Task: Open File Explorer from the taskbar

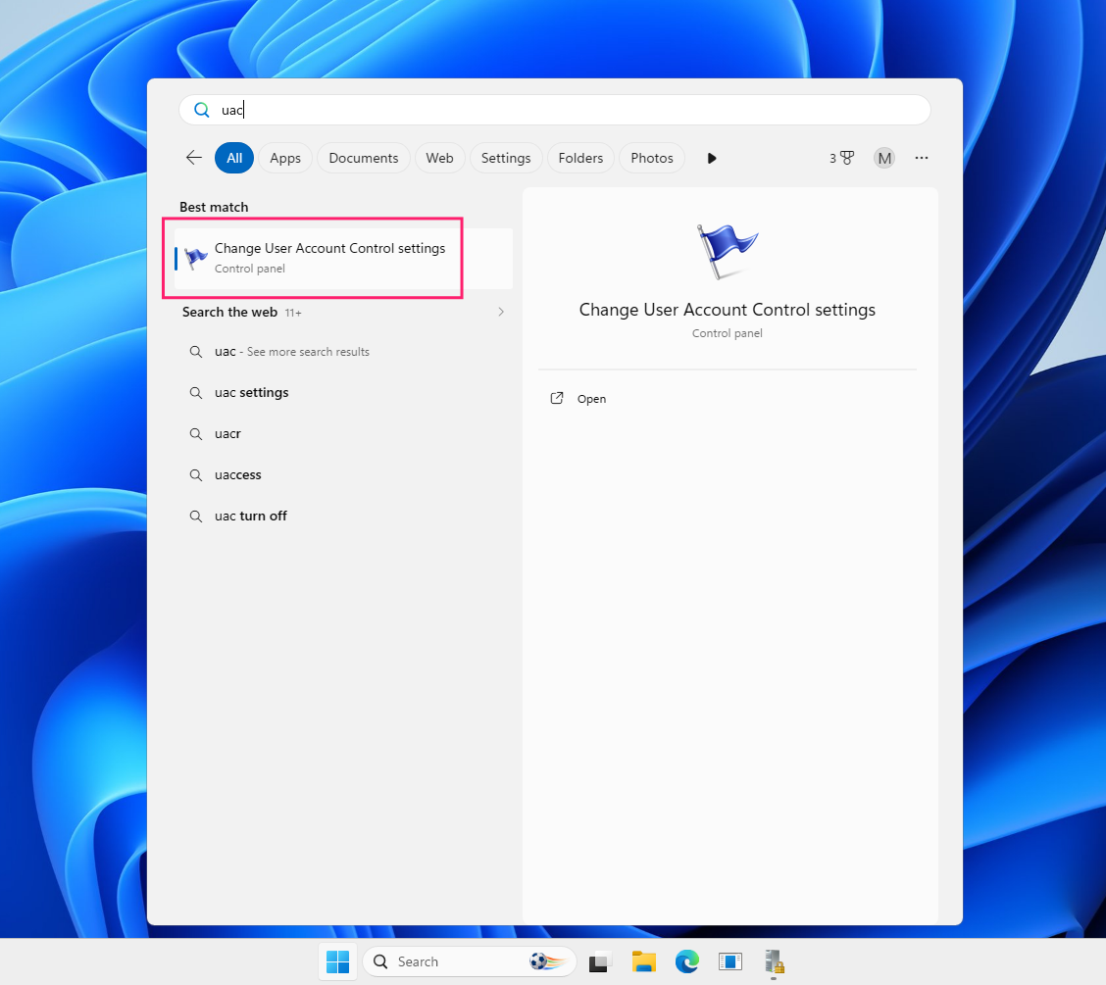Action: tap(643, 961)
